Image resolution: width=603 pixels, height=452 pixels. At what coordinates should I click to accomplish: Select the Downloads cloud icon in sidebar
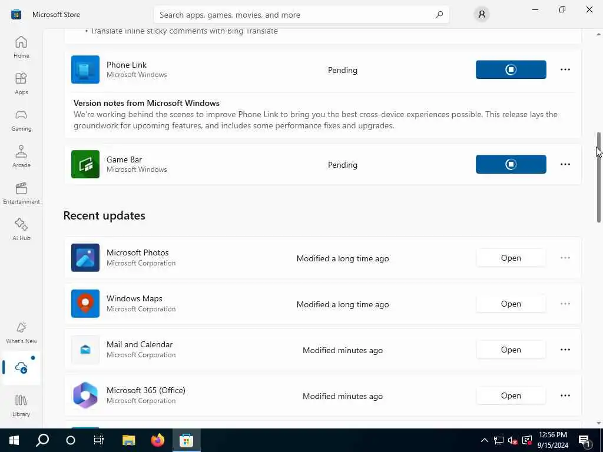(x=21, y=368)
